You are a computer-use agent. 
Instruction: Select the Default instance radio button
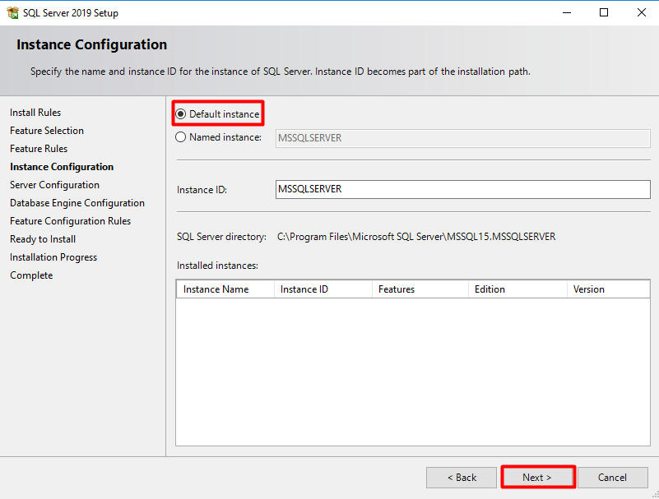[x=181, y=113]
